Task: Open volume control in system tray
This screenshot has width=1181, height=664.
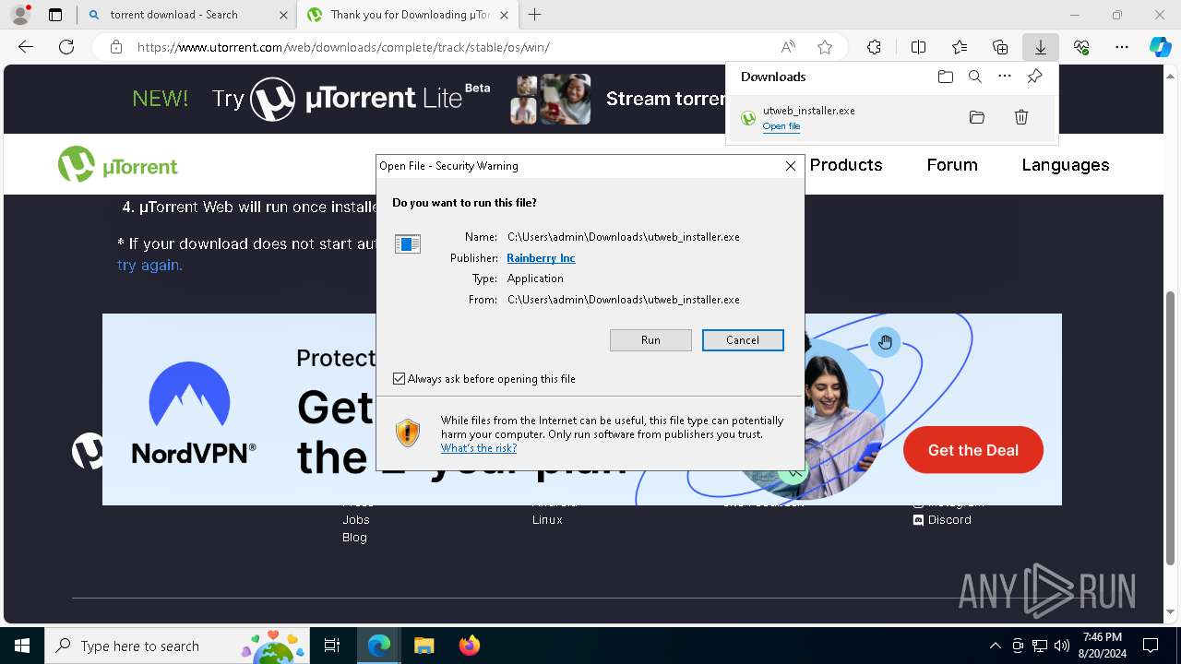Action: point(1061,646)
